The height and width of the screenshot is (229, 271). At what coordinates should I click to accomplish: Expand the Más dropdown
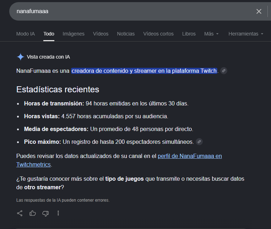point(211,34)
